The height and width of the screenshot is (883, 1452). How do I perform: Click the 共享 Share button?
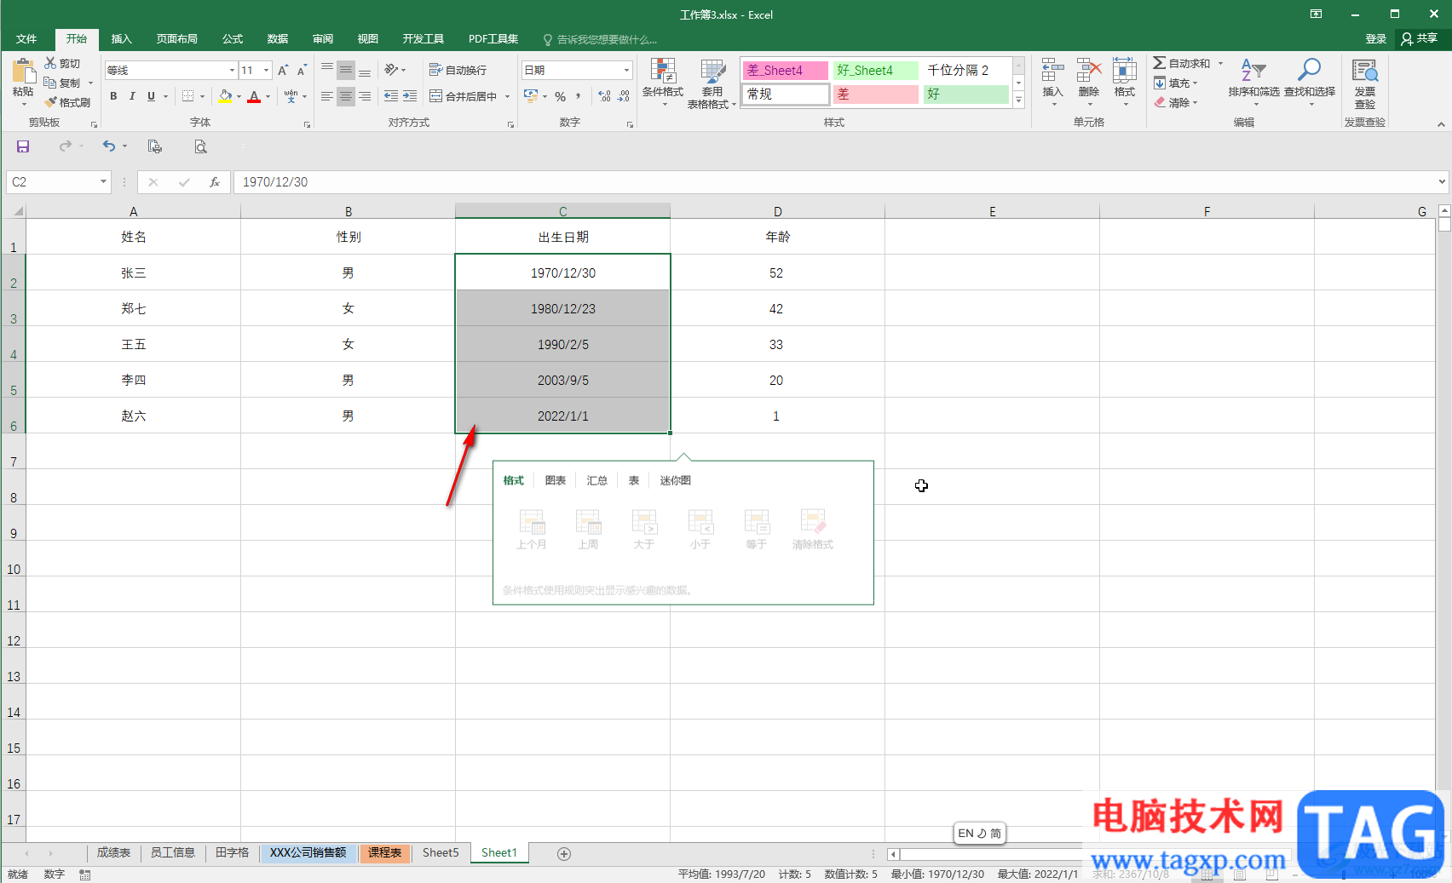click(x=1420, y=39)
